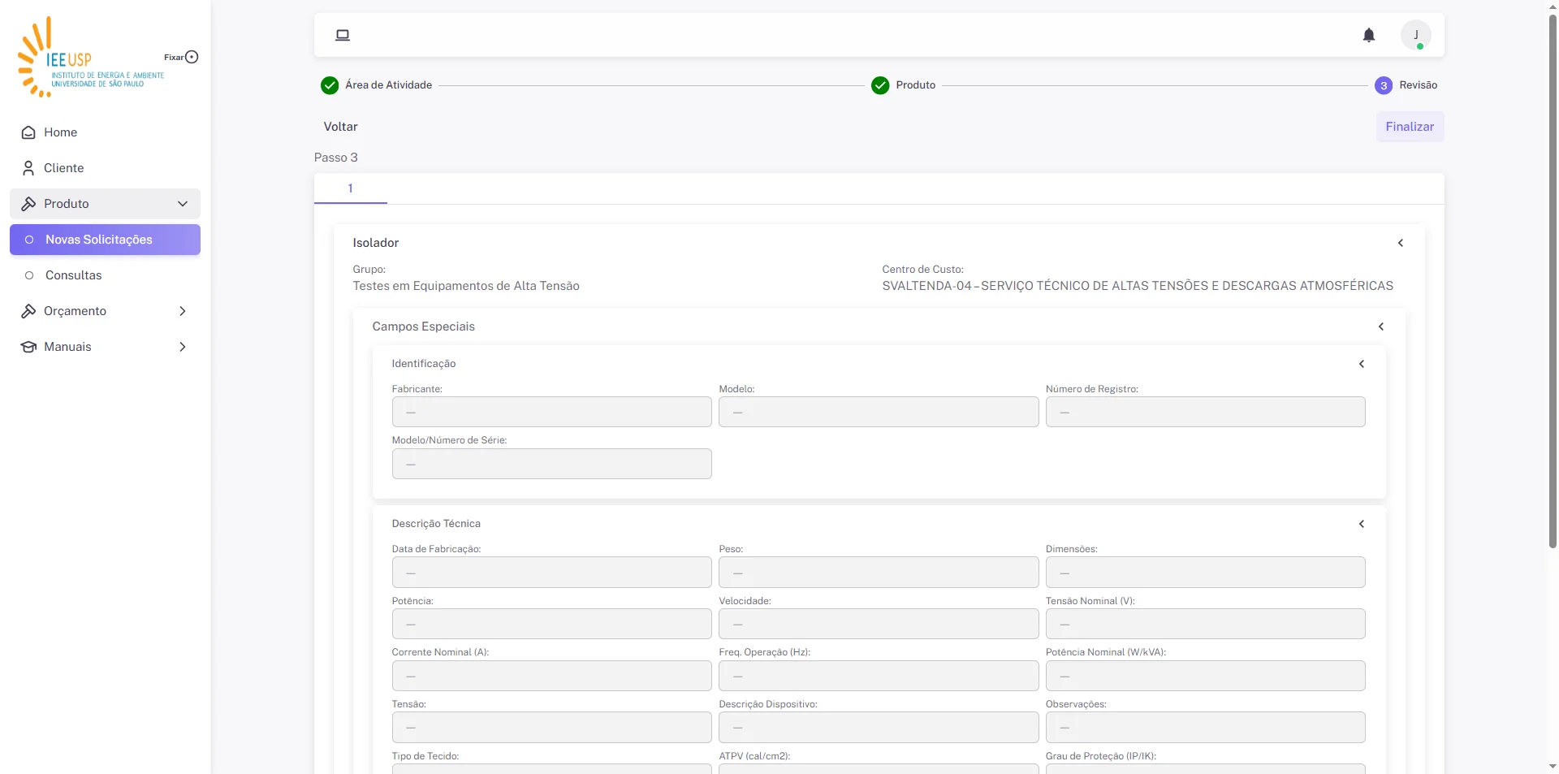Select tab 1 under Passo 3
The image size is (1559, 774).
(351, 188)
